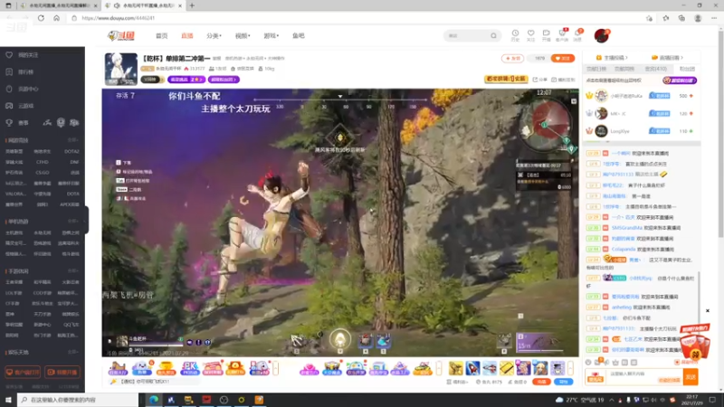Click the 客户端打开 button in sidebar
The height and width of the screenshot is (407, 724).
point(22,372)
